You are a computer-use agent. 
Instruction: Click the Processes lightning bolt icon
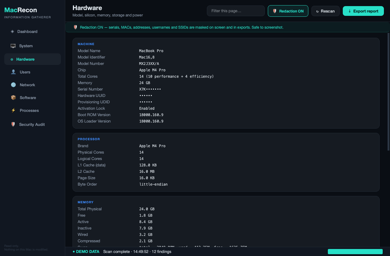click(x=13, y=110)
